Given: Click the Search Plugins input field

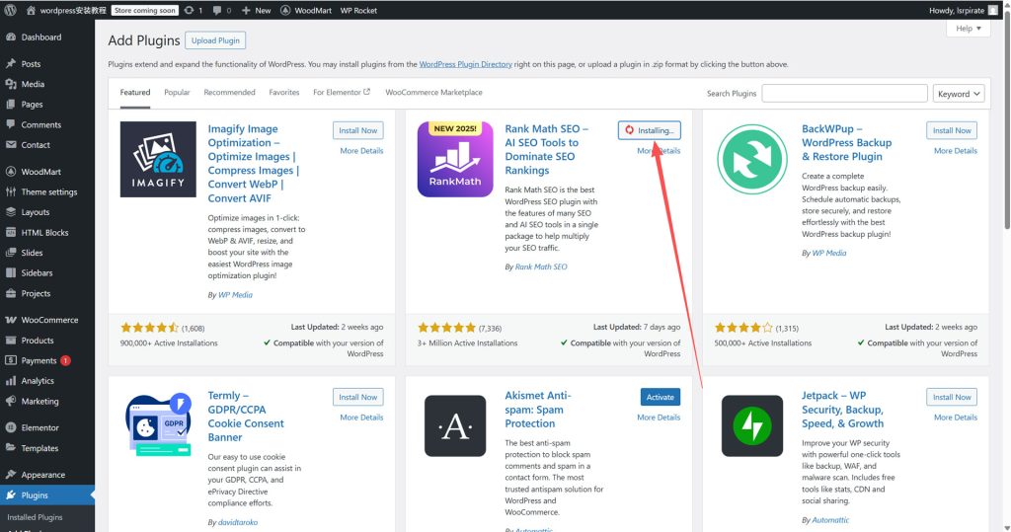Looking at the screenshot, I should pyautogui.click(x=844, y=94).
